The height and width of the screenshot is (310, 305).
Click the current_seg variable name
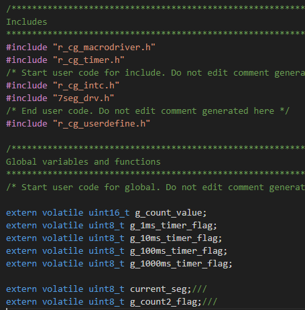[x=158, y=289]
